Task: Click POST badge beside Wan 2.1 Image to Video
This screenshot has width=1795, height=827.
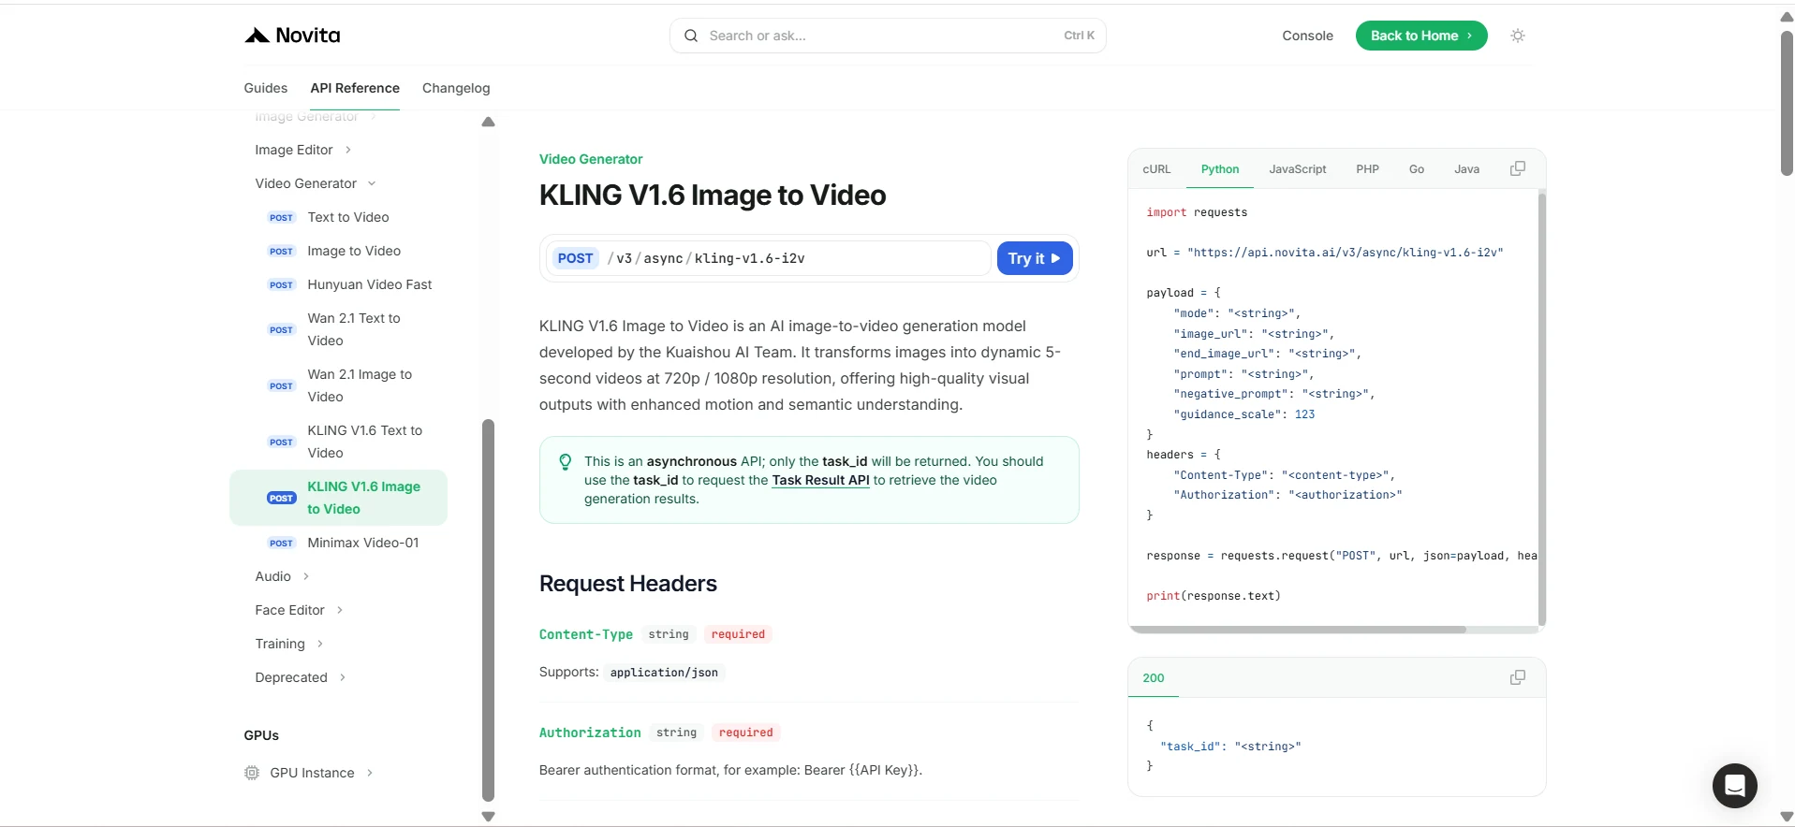Action: coord(281,385)
